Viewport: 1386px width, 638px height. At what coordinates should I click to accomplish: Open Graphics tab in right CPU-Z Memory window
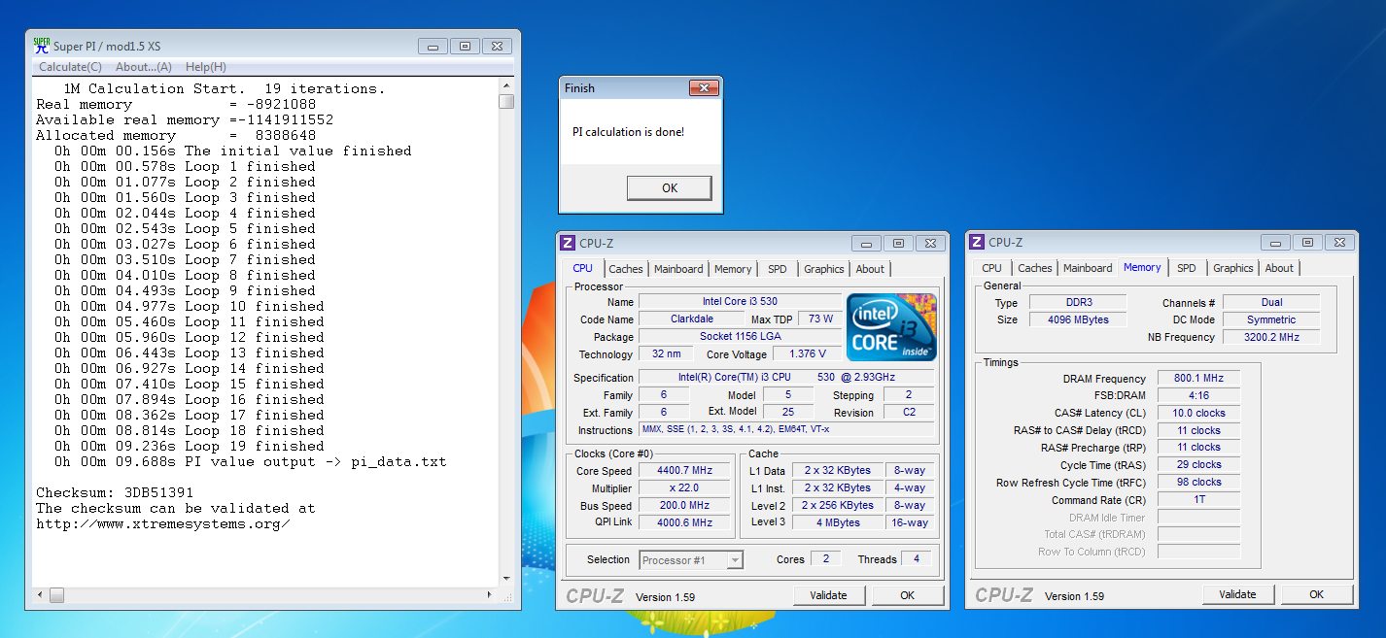[x=1233, y=268]
